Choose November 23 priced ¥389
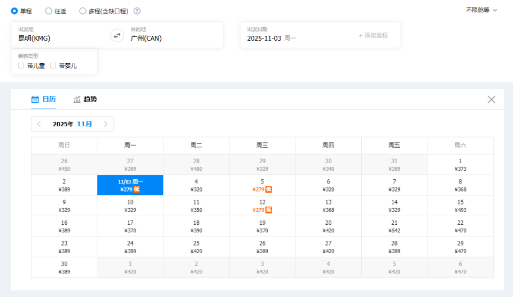Screen dimensions: 513x297 [64, 247]
